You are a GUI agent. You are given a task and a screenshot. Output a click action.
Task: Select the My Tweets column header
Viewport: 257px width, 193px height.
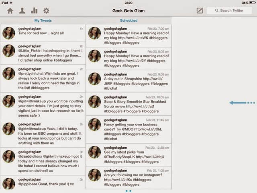point(43,21)
